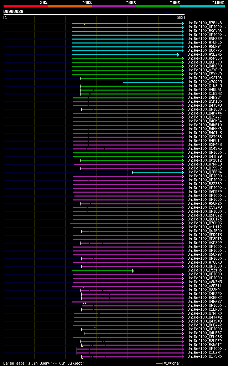The width and height of the screenshot is (228, 366).
Task: Select the UniRef100_A8NZM5 label
Action: pyautogui.click(x=205, y=282)
